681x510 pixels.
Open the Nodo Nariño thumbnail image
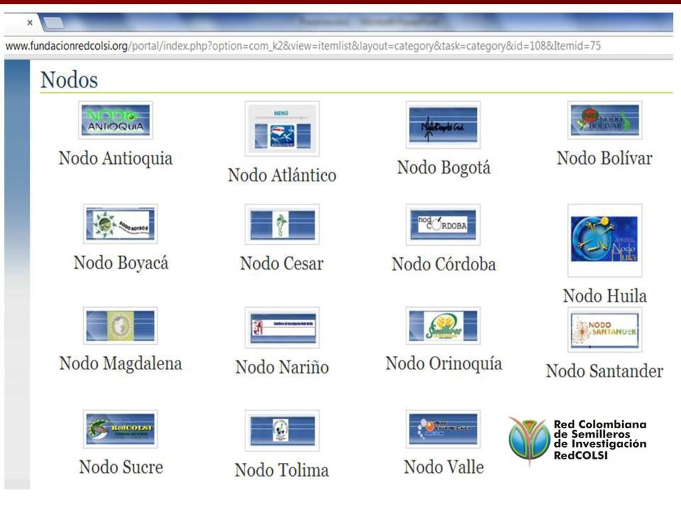coord(282,327)
